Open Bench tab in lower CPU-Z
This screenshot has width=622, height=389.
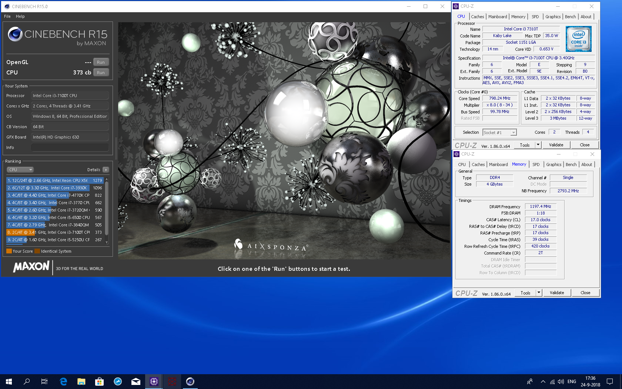point(571,164)
